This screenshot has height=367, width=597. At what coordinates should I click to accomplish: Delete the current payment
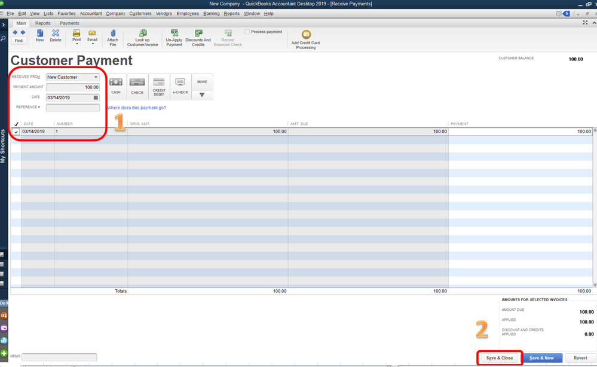point(56,35)
